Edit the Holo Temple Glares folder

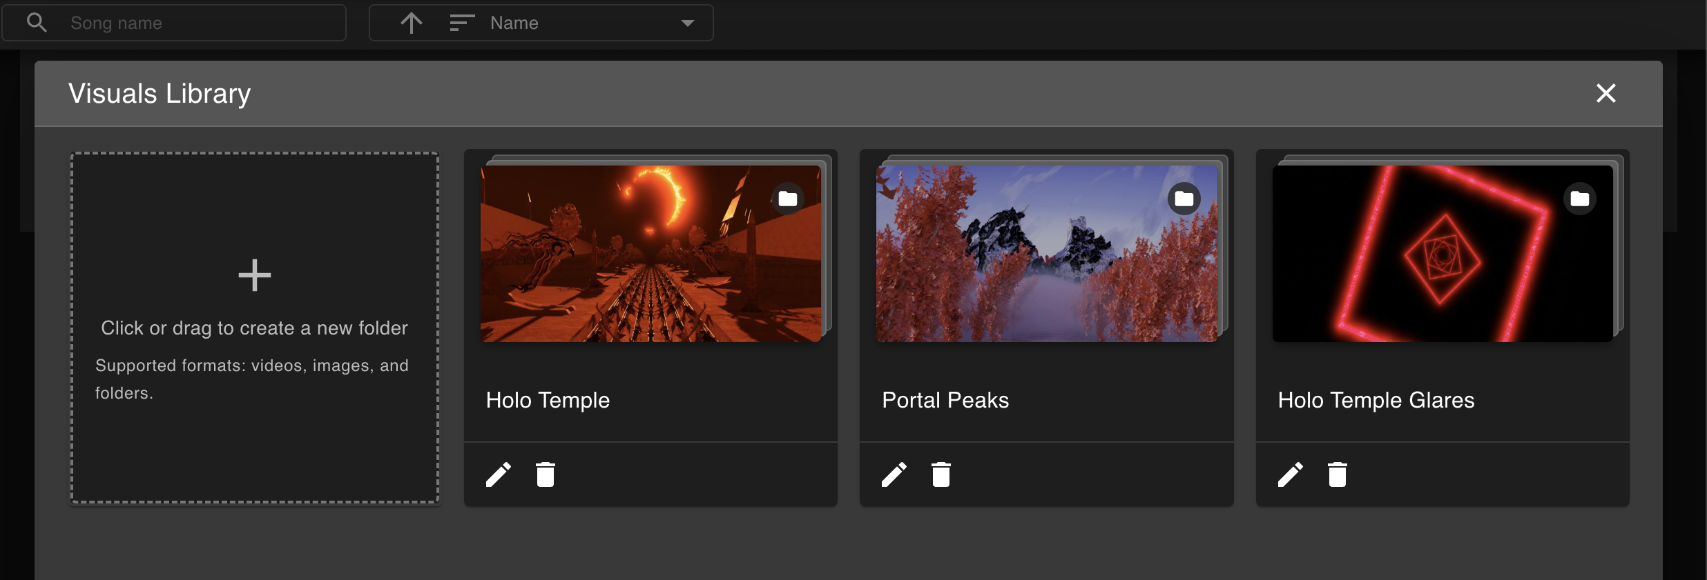pyautogui.click(x=1291, y=474)
